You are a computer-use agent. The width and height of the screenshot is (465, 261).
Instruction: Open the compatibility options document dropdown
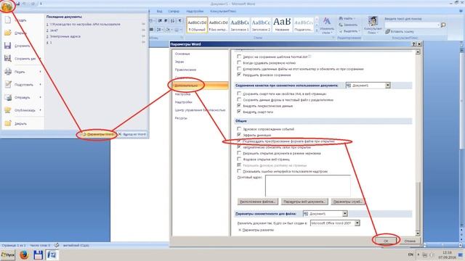click(344, 213)
